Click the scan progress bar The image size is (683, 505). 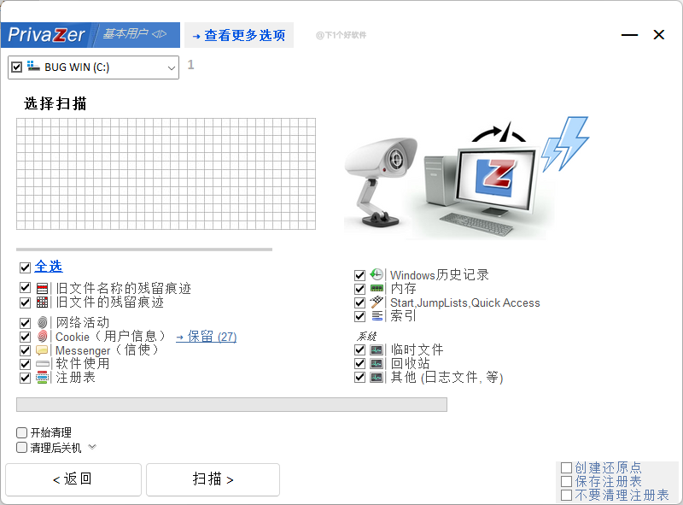click(x=231, y=404)
